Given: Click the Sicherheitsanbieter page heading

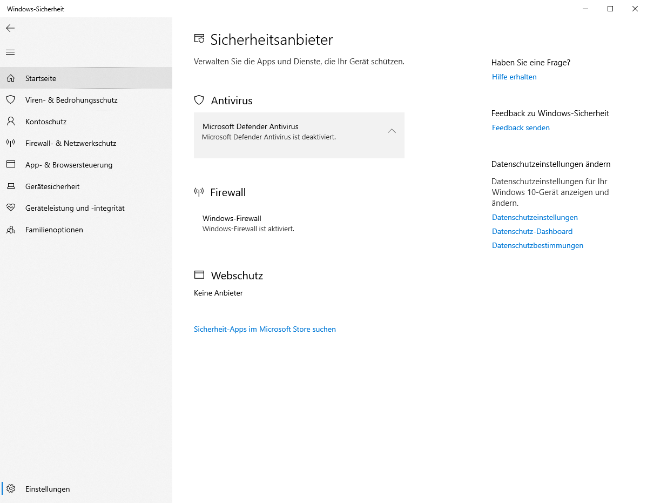Looking at the screenshot, I should [272, 39].
